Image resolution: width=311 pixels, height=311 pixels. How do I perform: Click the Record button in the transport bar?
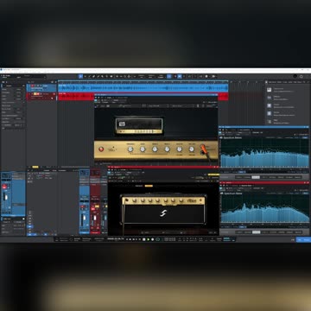[x=153, y=239]
